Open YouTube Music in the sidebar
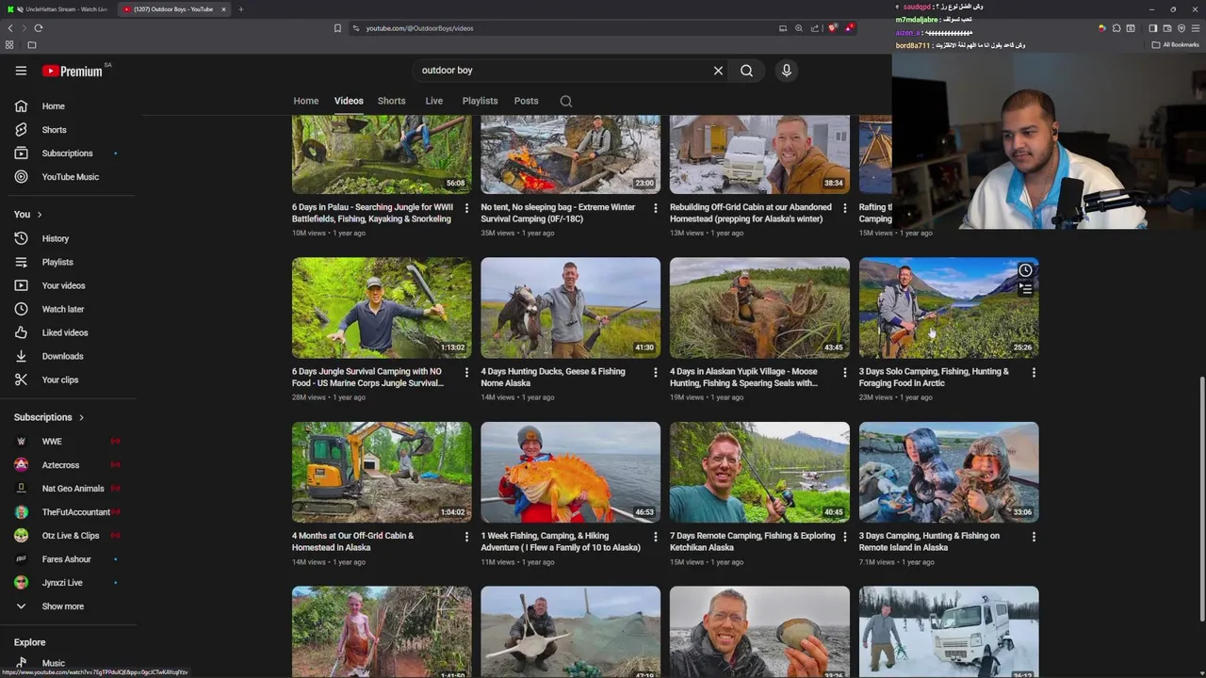The height and width of the screenshot is (678, 1206). point(68,177)
